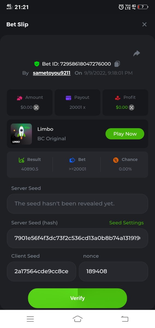Tap the blue Bet tag icon
The height and width of the screenshot is (328, 155).
coord(72,160)
